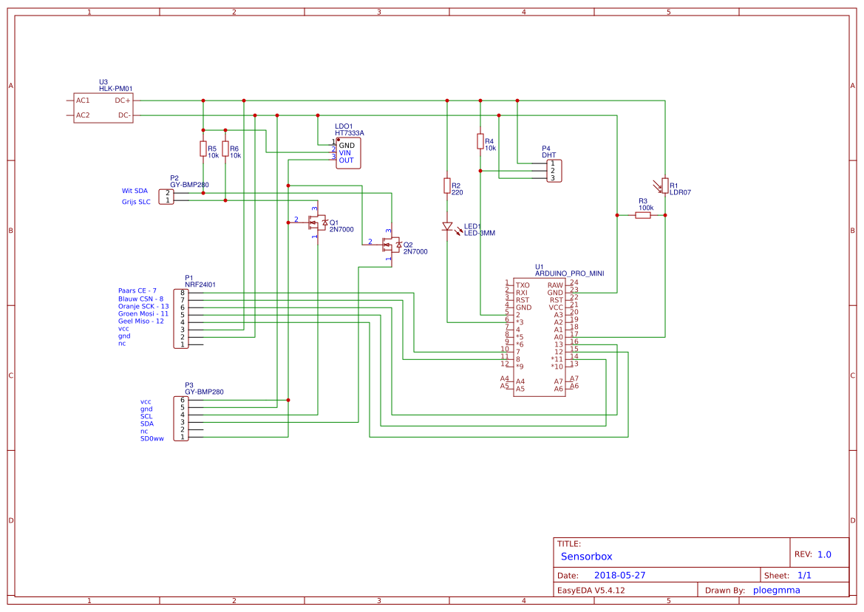Click the date 2018-05-27 field

(x=620, y=574)
